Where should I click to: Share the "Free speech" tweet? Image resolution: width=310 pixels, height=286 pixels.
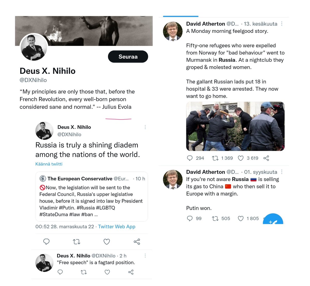131,272
